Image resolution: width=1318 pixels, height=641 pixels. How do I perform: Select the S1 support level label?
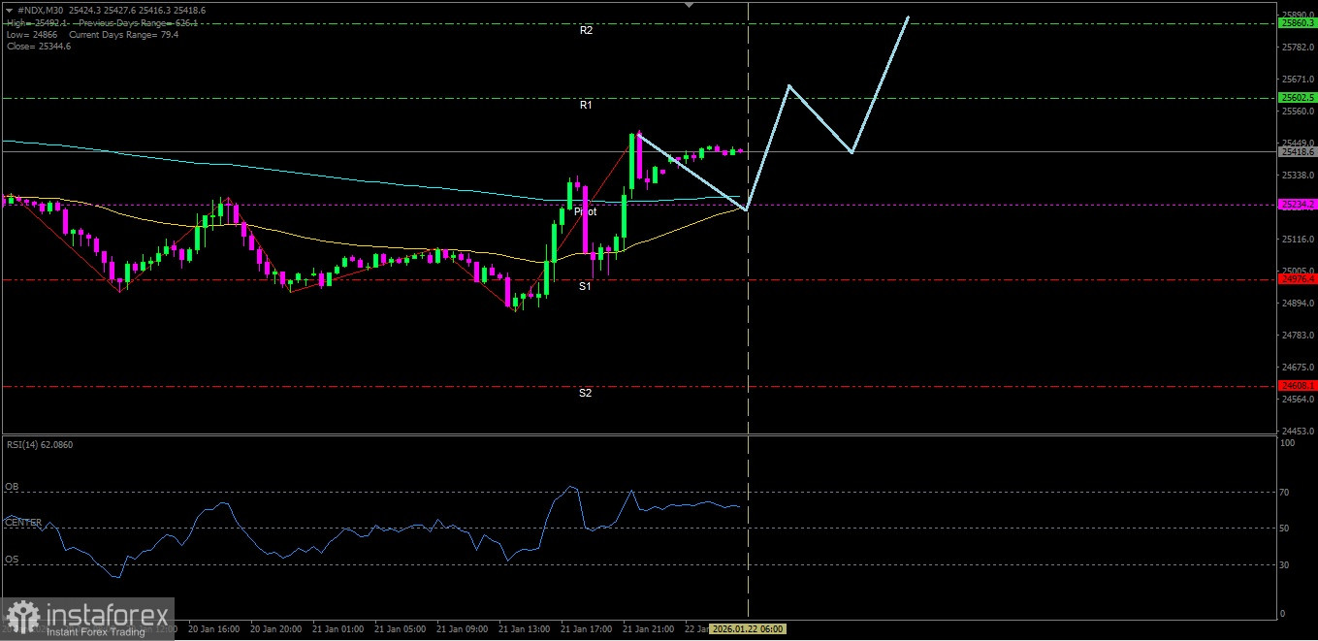pyautogui.click(x=586, y=287)
